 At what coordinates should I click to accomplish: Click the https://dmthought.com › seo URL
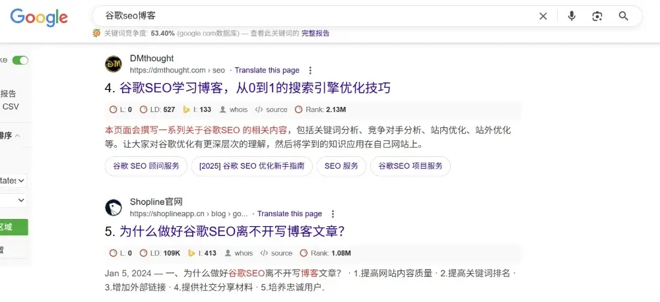coord(177,71)
